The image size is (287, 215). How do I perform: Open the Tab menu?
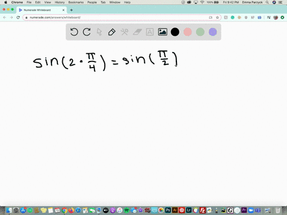point(103,2)
